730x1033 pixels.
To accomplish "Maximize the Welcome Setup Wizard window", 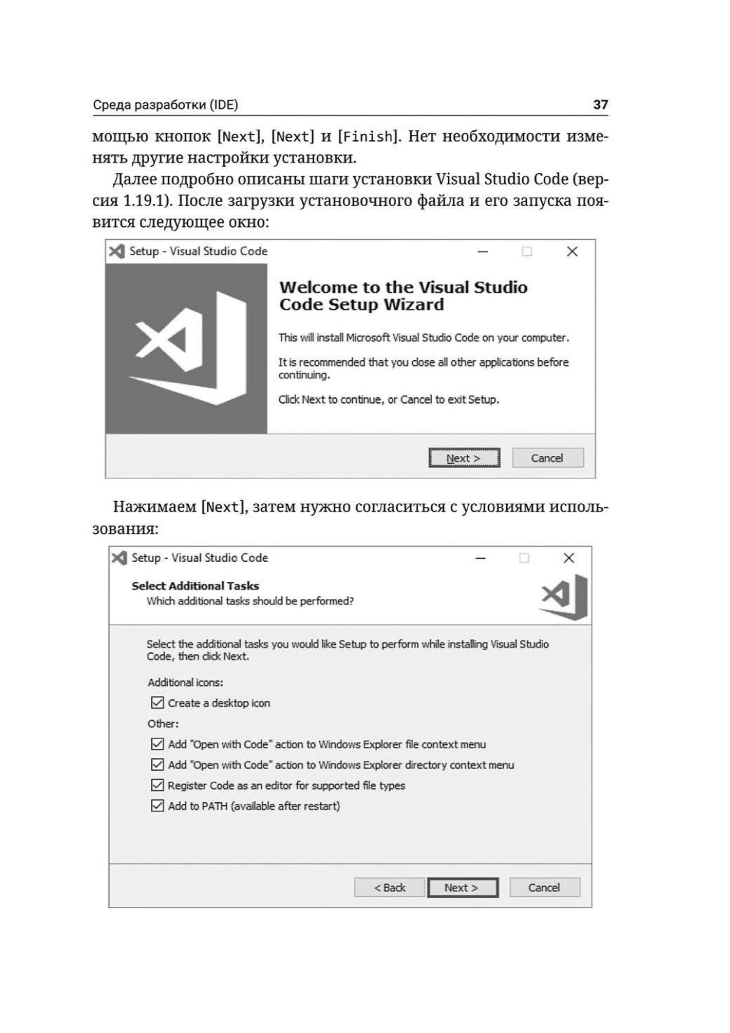I will pos(527,251).
